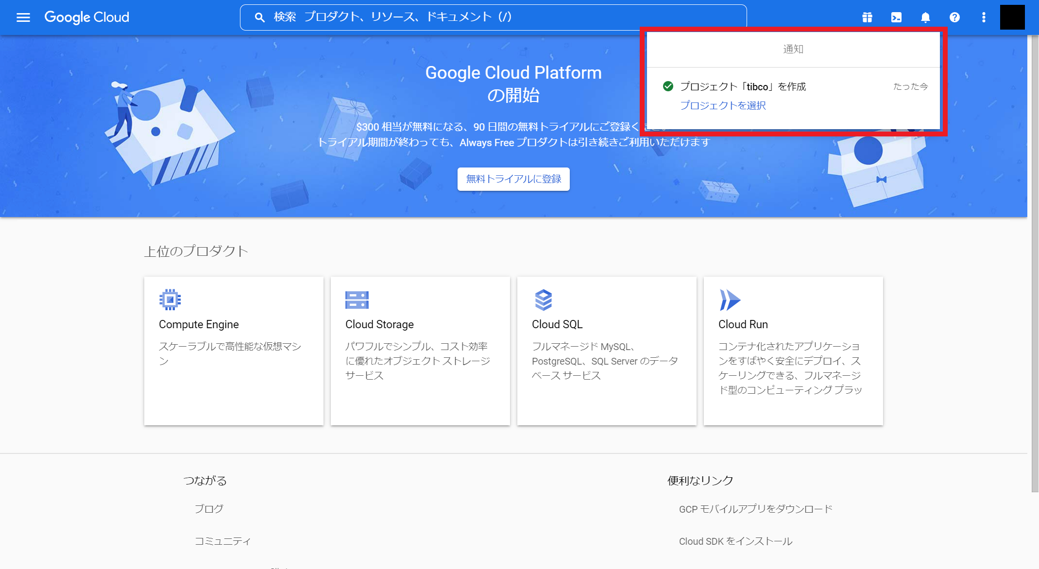Open the Cloud SQL card
The width and height of the screenshot is (1039, 569).
pos(607,351)
